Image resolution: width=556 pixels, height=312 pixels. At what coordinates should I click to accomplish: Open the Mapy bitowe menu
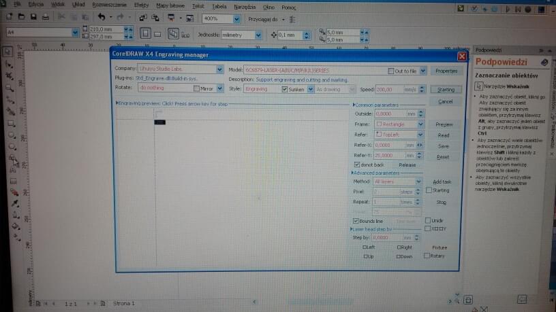[170, 5]
